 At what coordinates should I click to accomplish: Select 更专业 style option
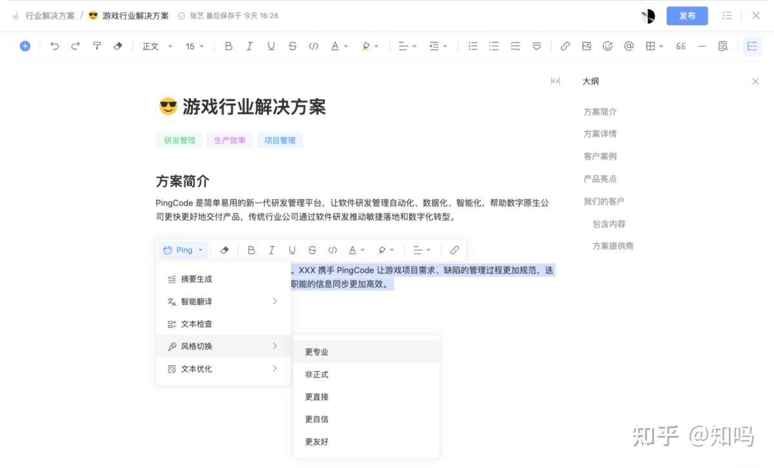[x=315, y=351]
